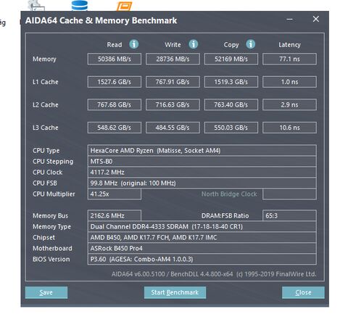
Task: Click the L3 Cache row label
Action: click(46, 128)
